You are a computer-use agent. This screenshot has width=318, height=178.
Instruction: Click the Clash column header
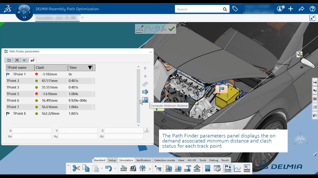51,68
